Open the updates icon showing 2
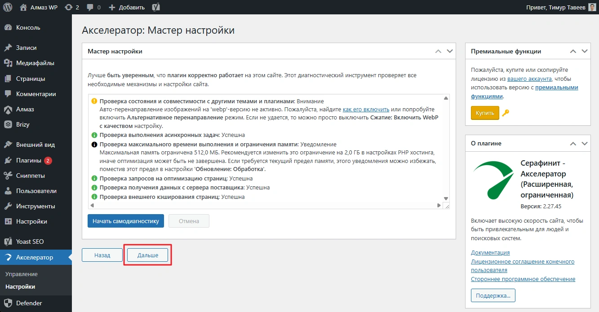The width and height of the screenshot is (599, 312). [71, 7]
